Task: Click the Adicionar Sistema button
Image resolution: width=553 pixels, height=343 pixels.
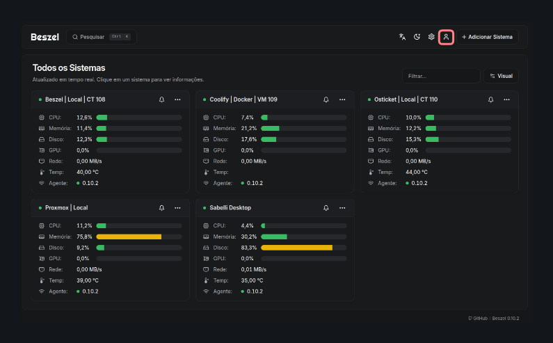Action: point(487,37)
